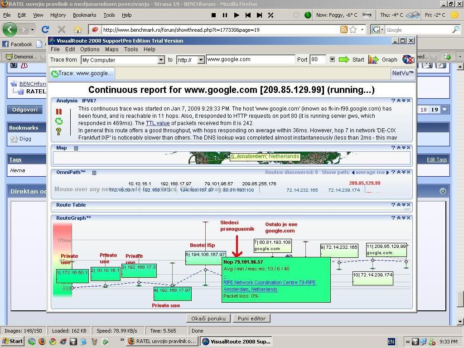Open the page number dropdown next to 19
464x348 pixels.
click(445, 110)
